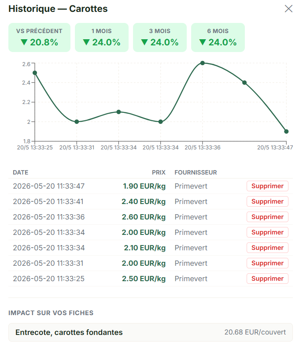
Task: Delete the 2.40 EUR/kg price entry
Action: point(267,201)
